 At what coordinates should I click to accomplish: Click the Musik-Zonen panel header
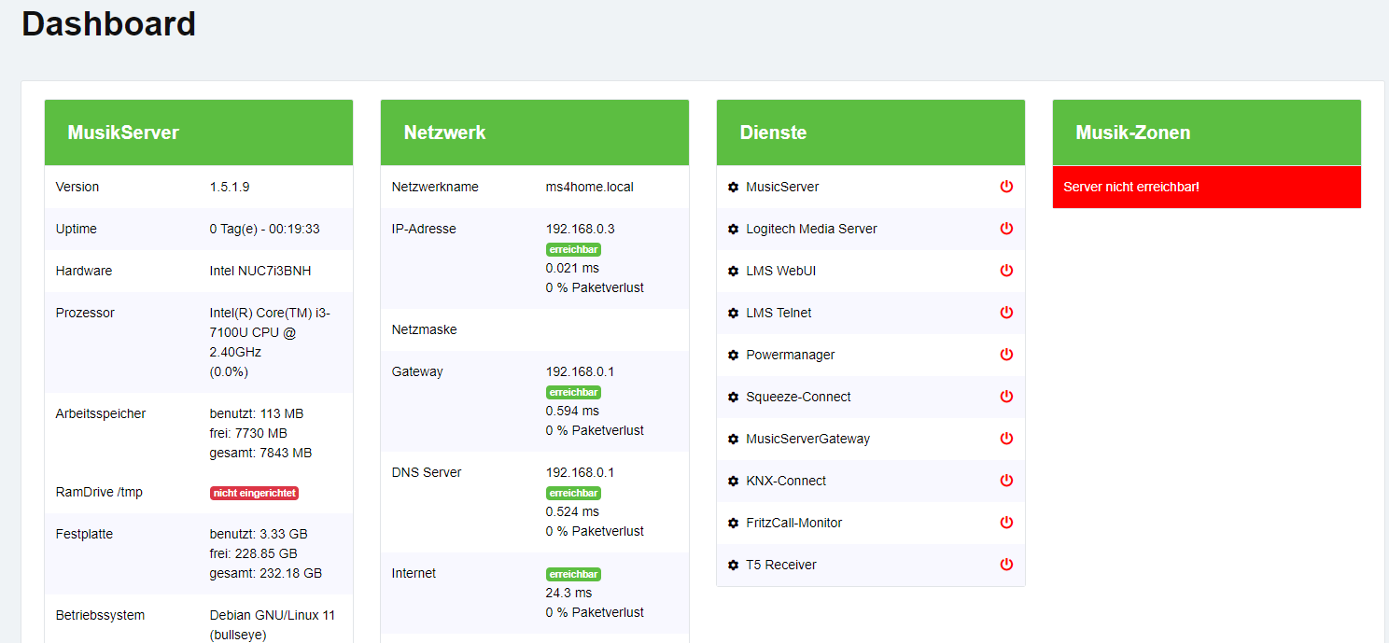[x=1206, y=133]
